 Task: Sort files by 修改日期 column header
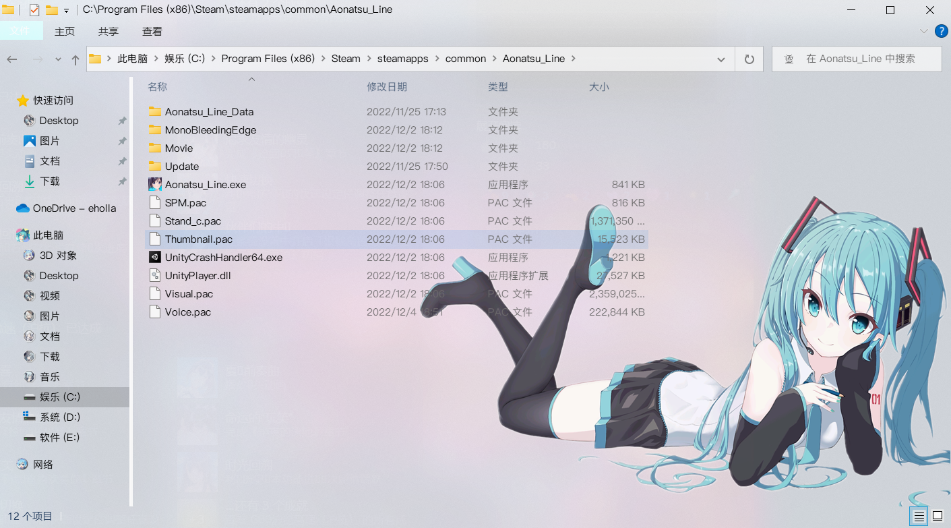coord(387,87)
